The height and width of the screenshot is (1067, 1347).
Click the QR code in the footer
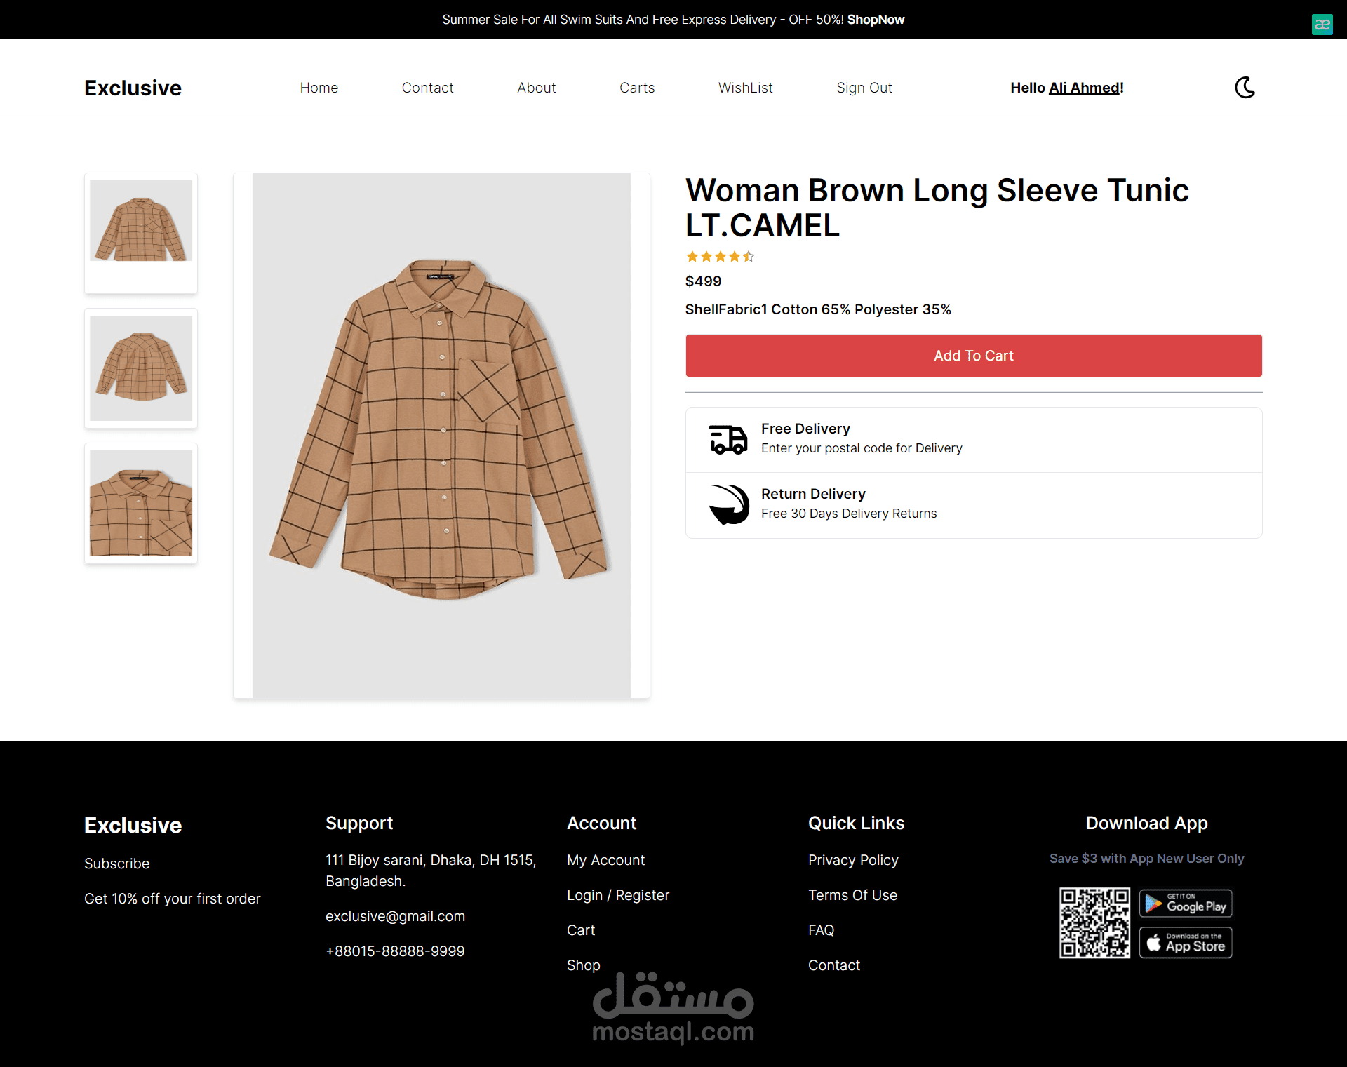1094,922
